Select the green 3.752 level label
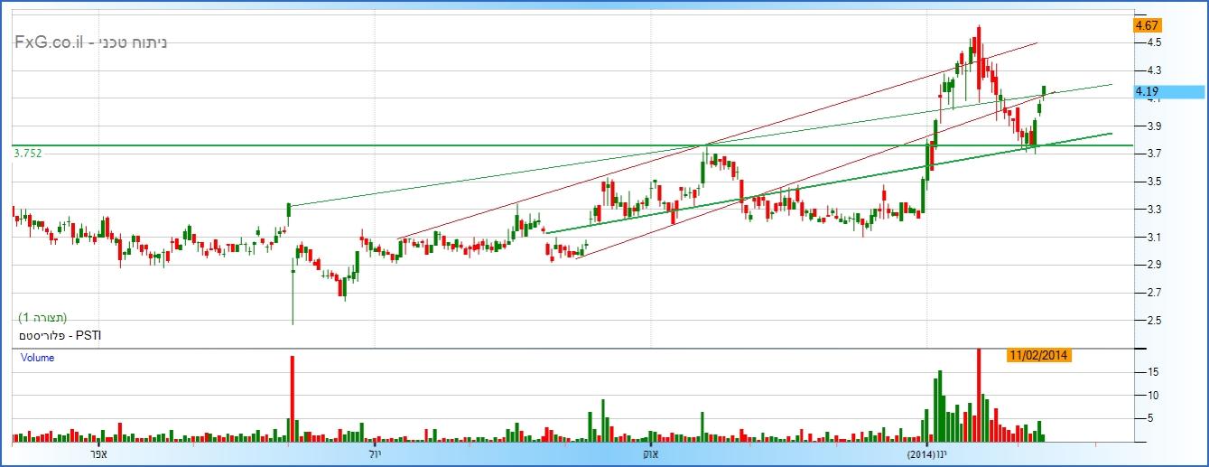Viewport: 1209px width, 467px height. [28, 154]
